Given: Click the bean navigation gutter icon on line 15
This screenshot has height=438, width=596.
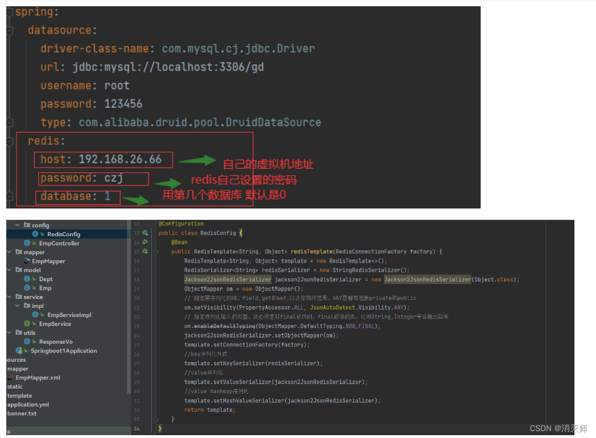Looking at the screenshot, I should 145,251.
